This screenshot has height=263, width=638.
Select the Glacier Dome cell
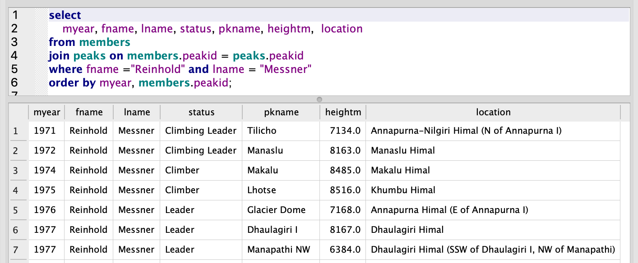[x=276, y=210]
